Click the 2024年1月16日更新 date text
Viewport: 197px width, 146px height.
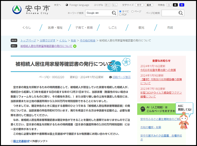coord(153,66)
